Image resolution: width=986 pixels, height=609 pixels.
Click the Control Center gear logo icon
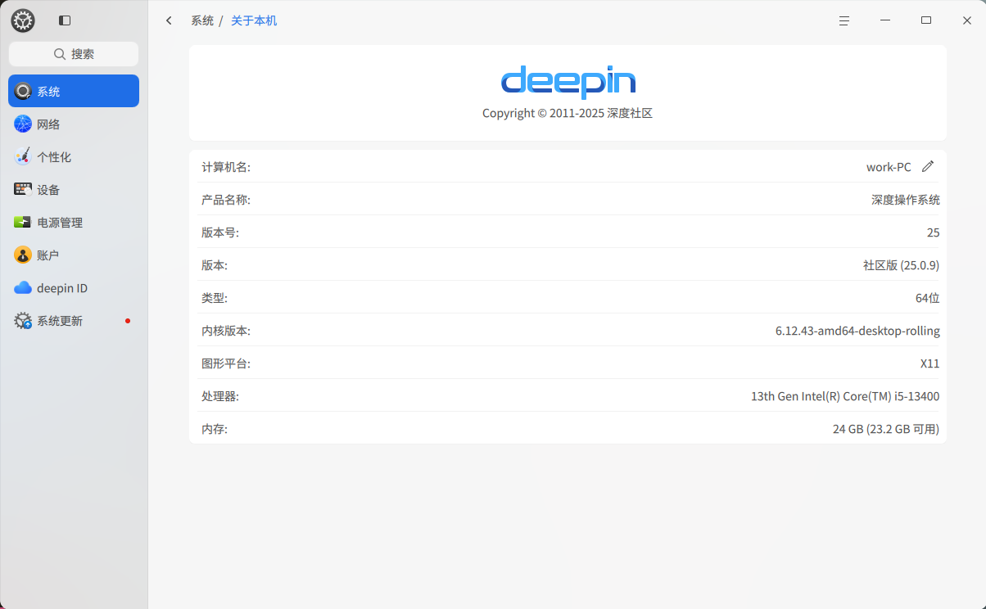[23, 20]
